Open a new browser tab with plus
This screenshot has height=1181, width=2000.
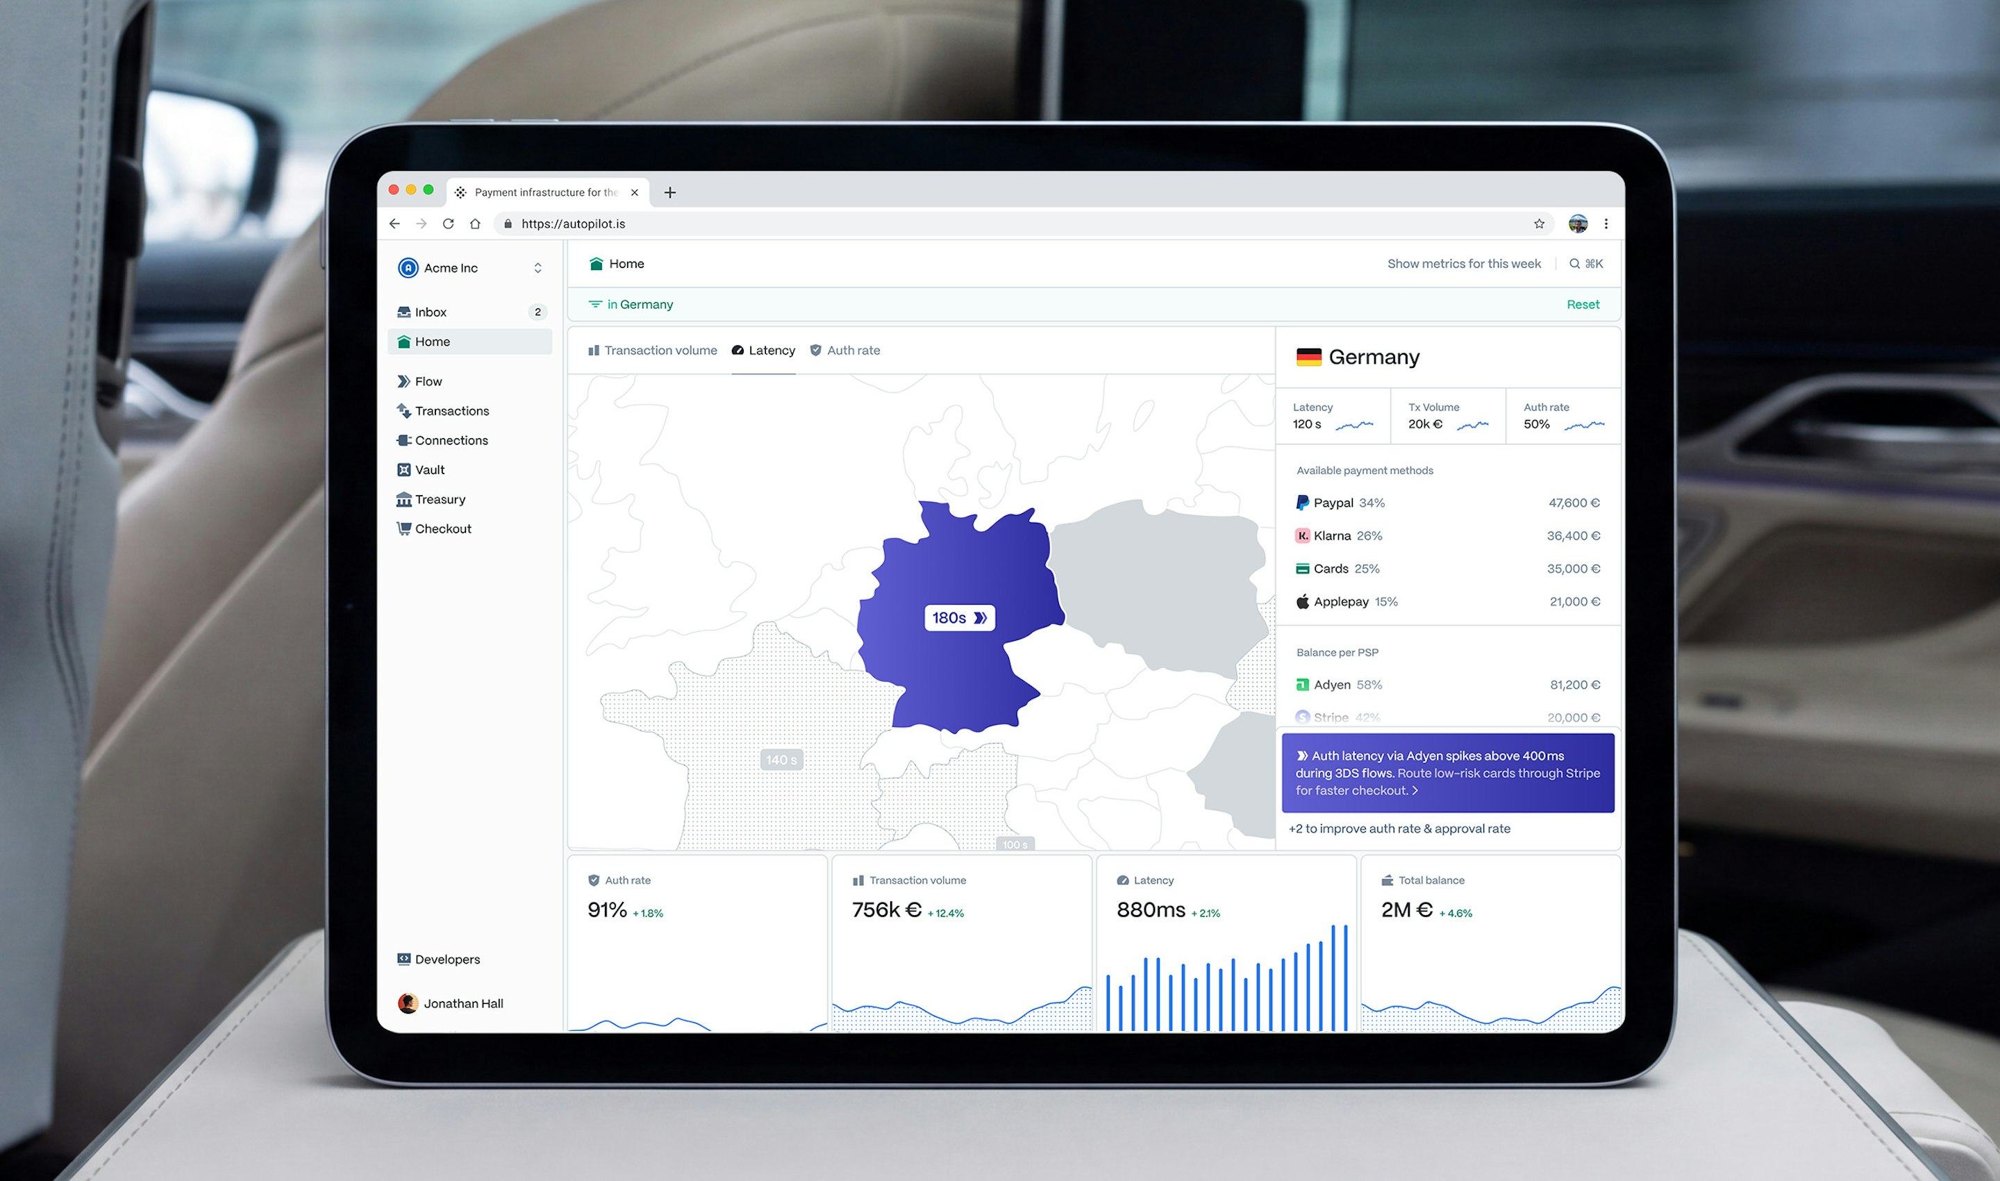click(x=670, y=192)
